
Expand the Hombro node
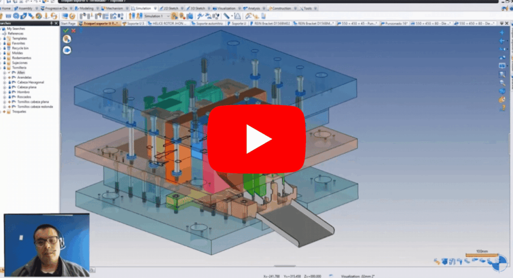tap(5, 92)
